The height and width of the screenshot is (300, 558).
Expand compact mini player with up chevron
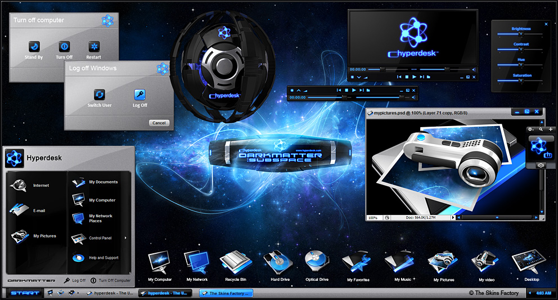tap(299, 90)
